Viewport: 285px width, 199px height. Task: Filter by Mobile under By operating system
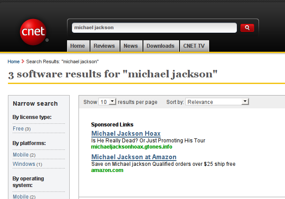21,197
